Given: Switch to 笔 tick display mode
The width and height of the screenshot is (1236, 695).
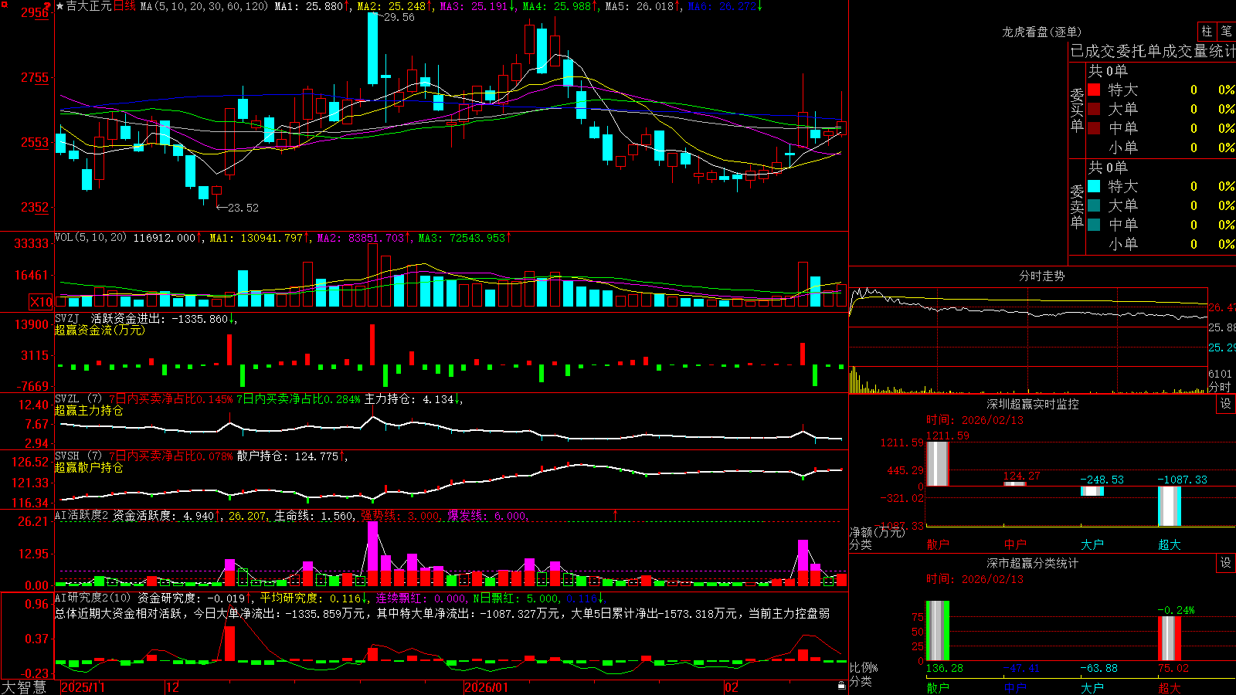Looking at the screenshot, I should click(x=1227, y=31).
